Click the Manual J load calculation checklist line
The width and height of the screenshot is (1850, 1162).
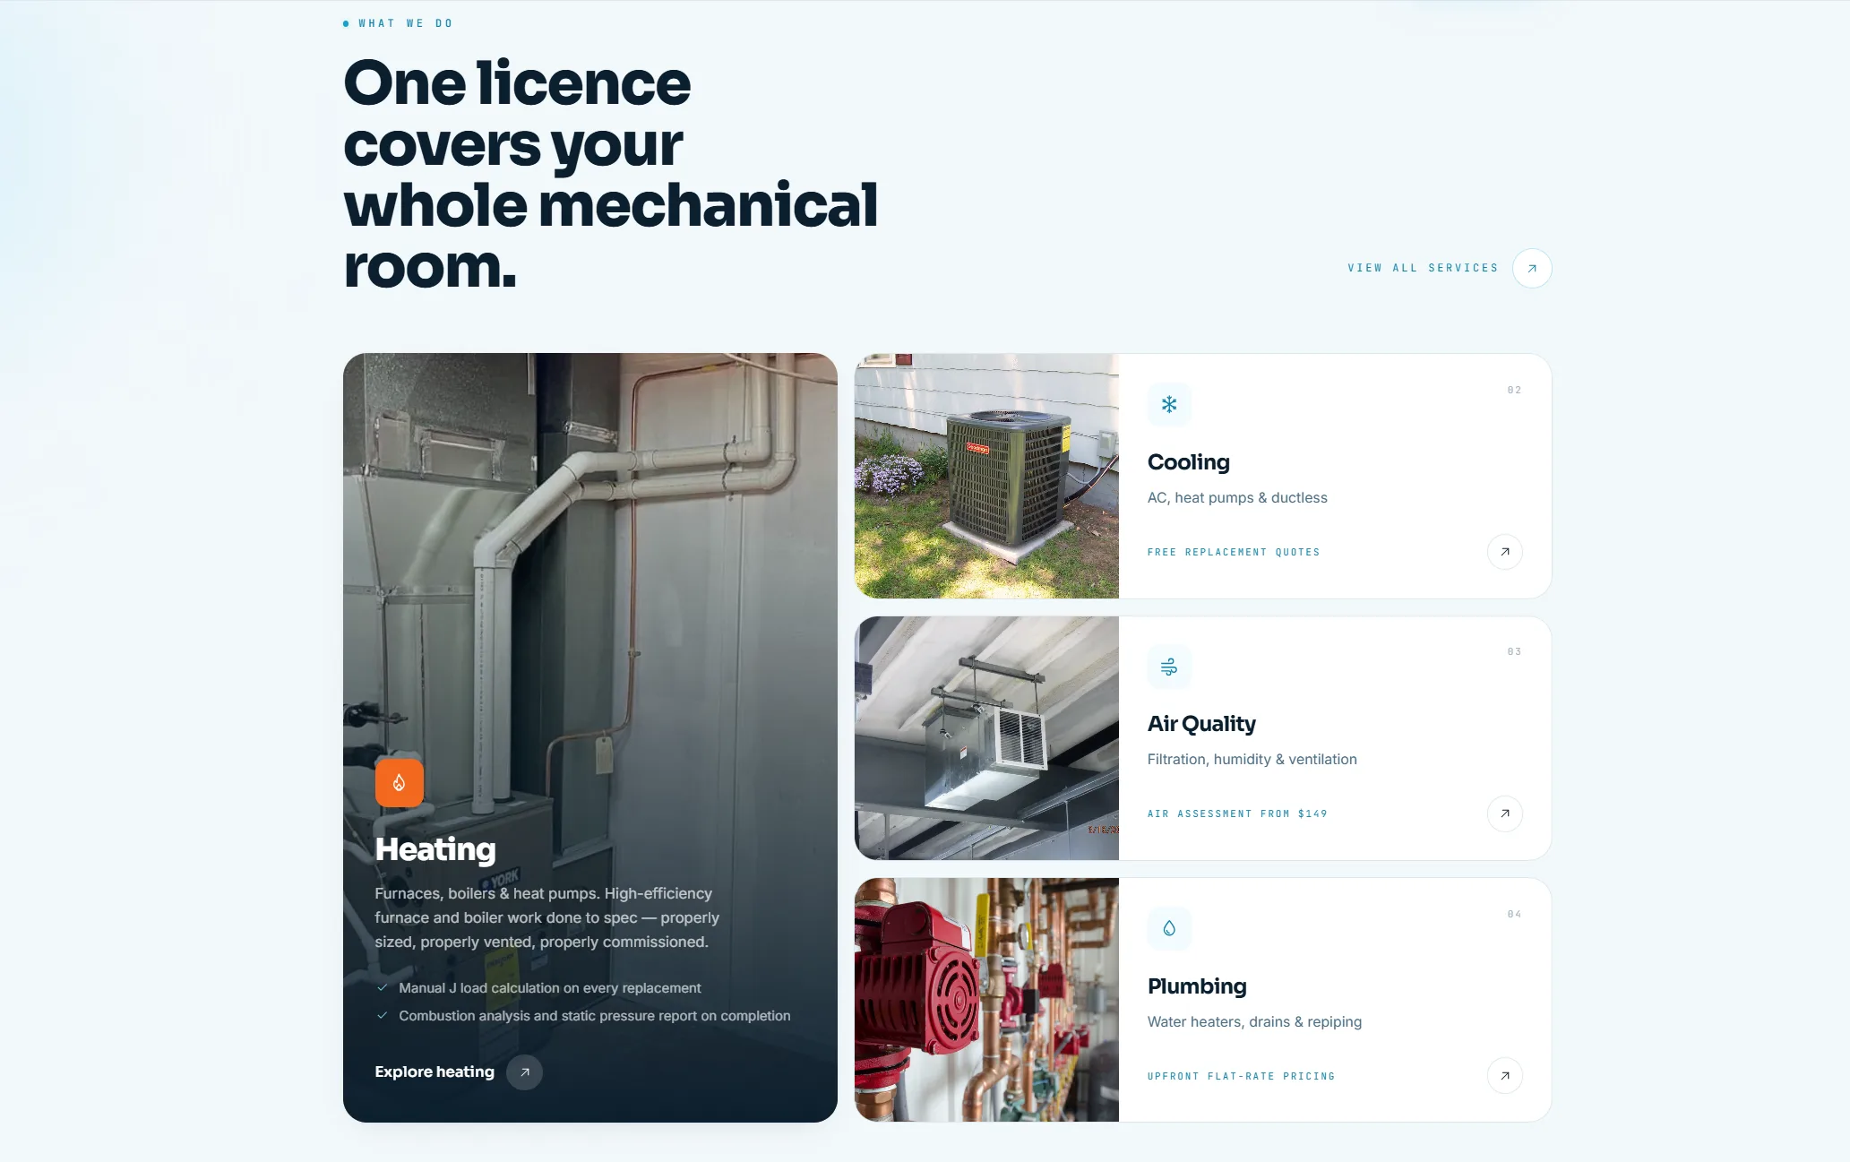550,988
